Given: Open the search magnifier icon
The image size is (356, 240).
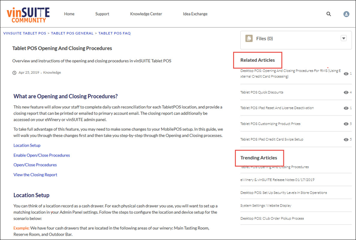Looking at the screenshot, I should (x=328, y=14).
